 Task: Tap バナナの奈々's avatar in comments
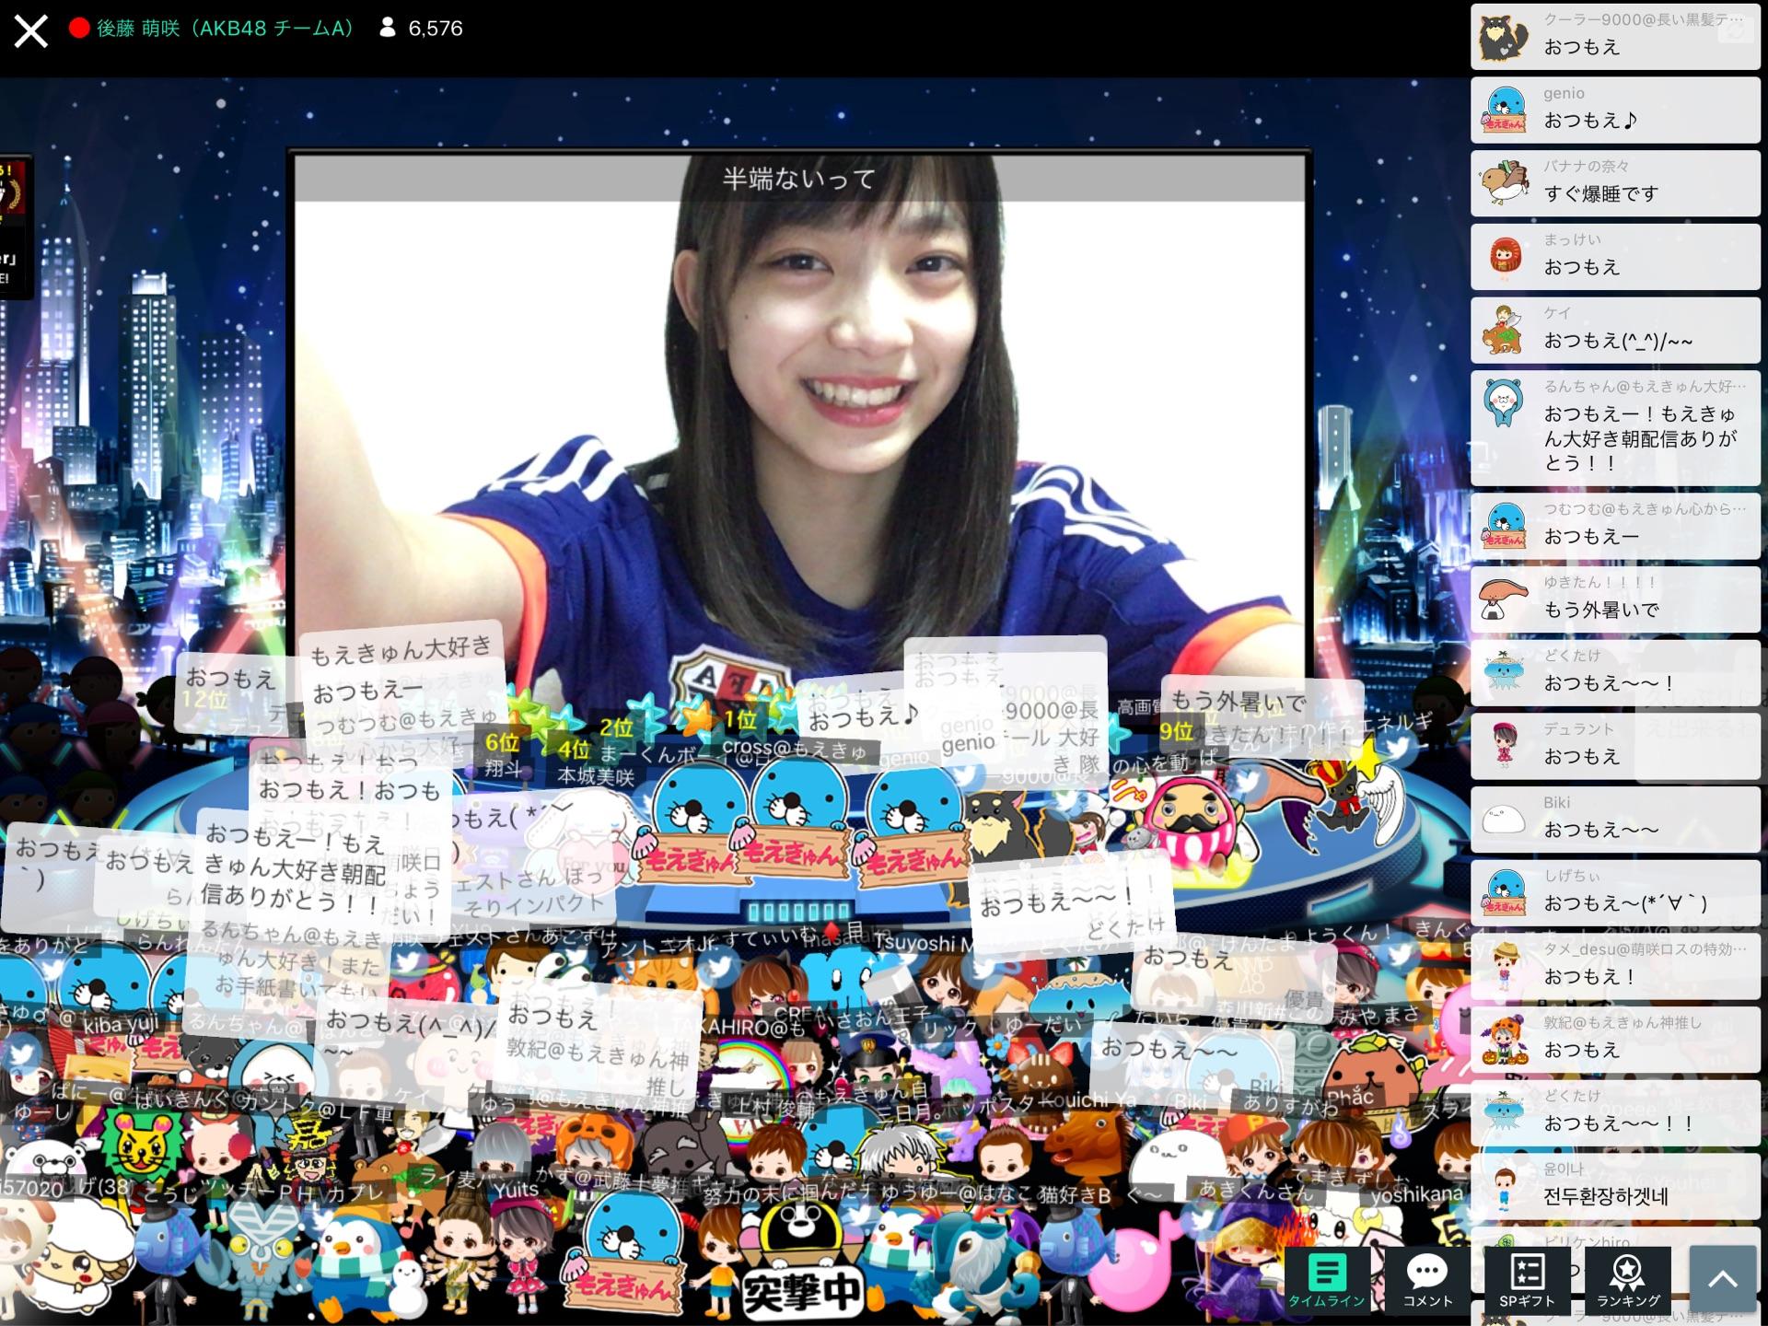(1505, 183)
